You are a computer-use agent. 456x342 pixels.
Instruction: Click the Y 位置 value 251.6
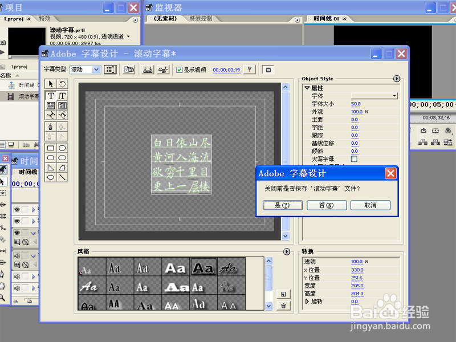pyautogui.click(x=357, y=278)
